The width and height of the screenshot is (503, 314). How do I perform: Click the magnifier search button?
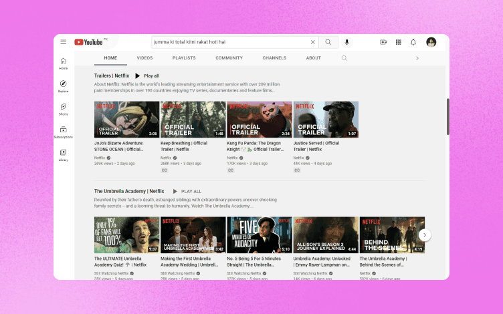point(328,42)
